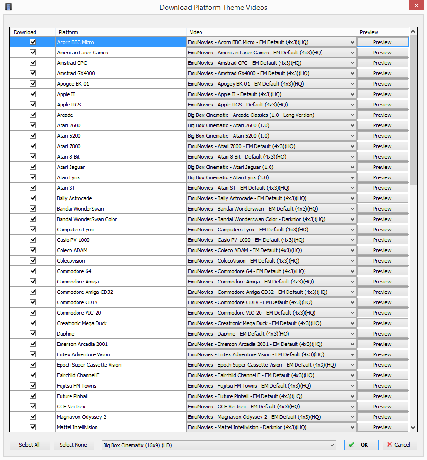Preview the Fairchild Channel F video

coord(383,375)
